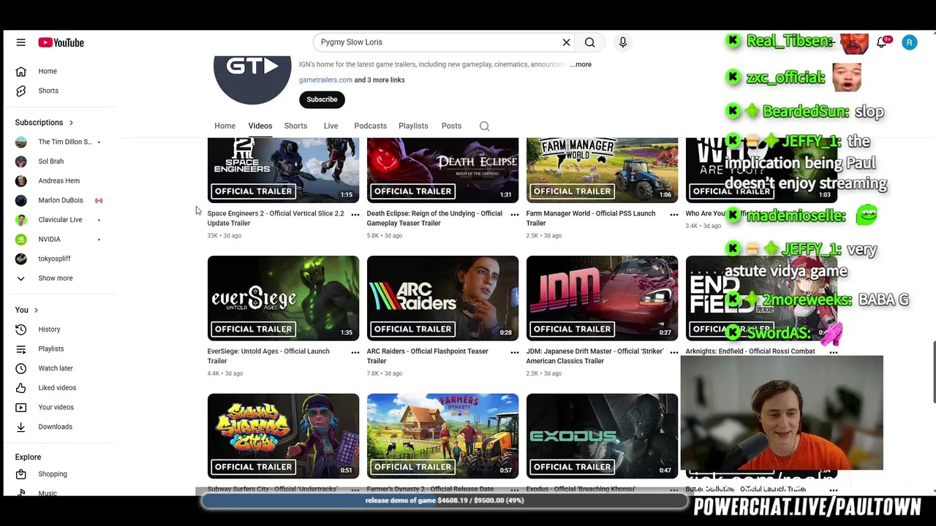
Task: Open options for Space Engineers 2 video
Action: coord(355,215)
